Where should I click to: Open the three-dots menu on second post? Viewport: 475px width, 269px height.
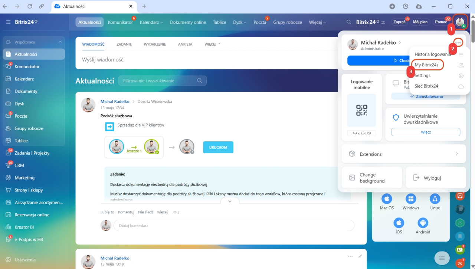[350, 256]
